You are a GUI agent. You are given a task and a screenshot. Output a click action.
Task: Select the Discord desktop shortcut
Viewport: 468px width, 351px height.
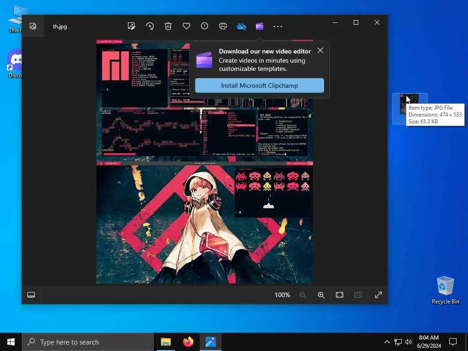(15, 64)
